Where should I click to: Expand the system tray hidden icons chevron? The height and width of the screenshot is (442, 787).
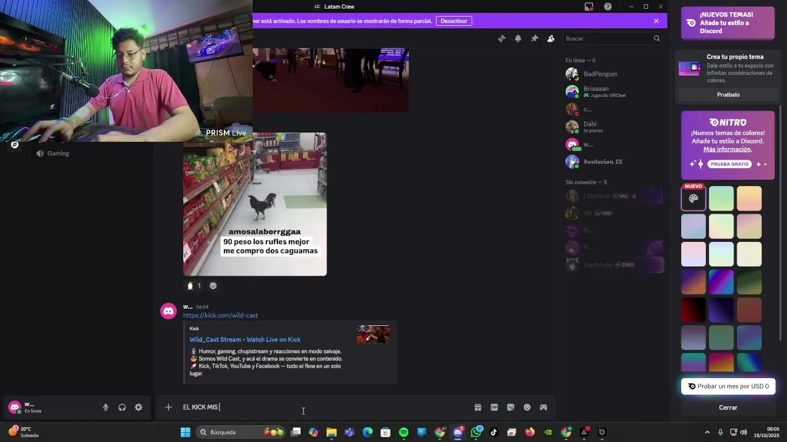707,432
